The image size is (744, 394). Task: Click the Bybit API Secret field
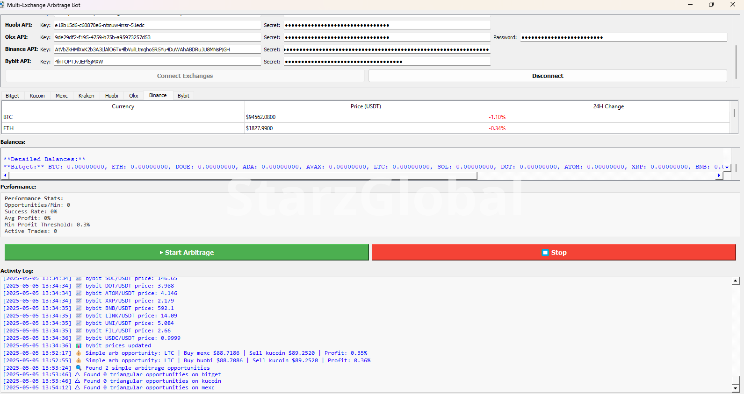click(x=387, y=62)
